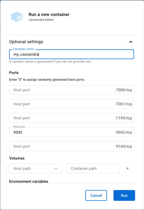The height and width of the screenshot is (210, 144).
Task: Click the Container path volume field
Action: tap(93, 168)
